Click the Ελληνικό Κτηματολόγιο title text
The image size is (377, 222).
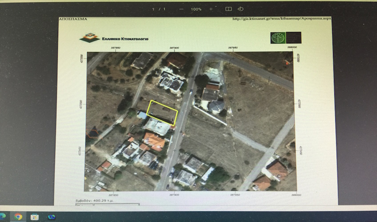click(x=125, y=39)
